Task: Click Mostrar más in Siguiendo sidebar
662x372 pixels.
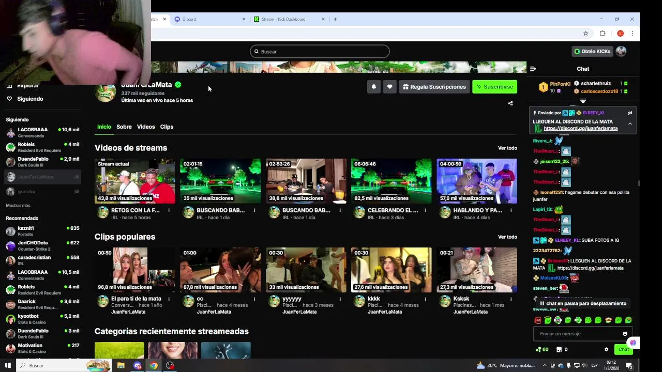Action: [18, 205]
